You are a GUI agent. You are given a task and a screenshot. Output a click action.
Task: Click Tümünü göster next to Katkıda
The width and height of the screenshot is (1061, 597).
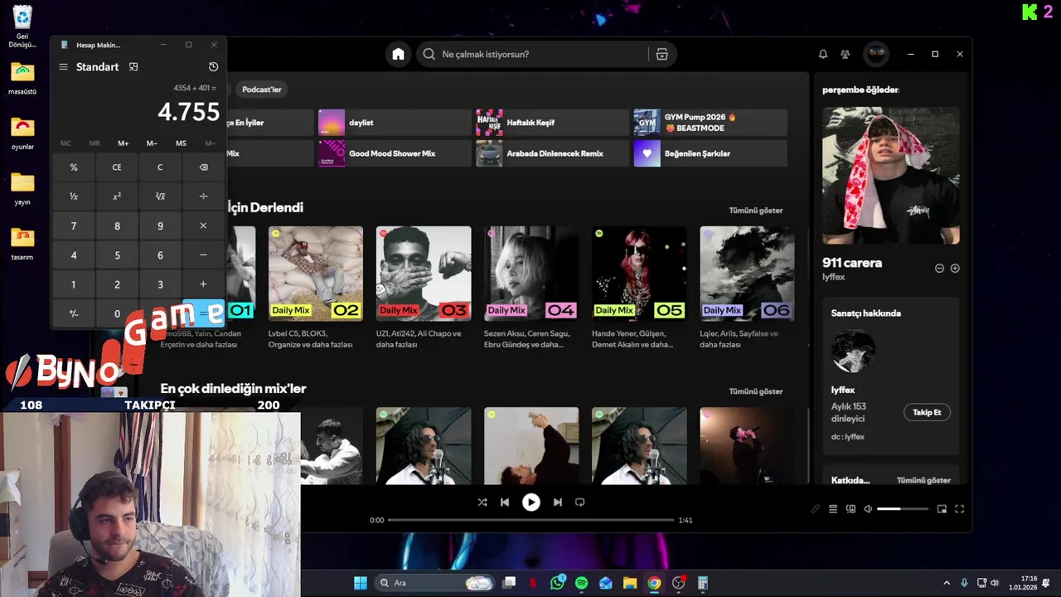pos(923,480)
